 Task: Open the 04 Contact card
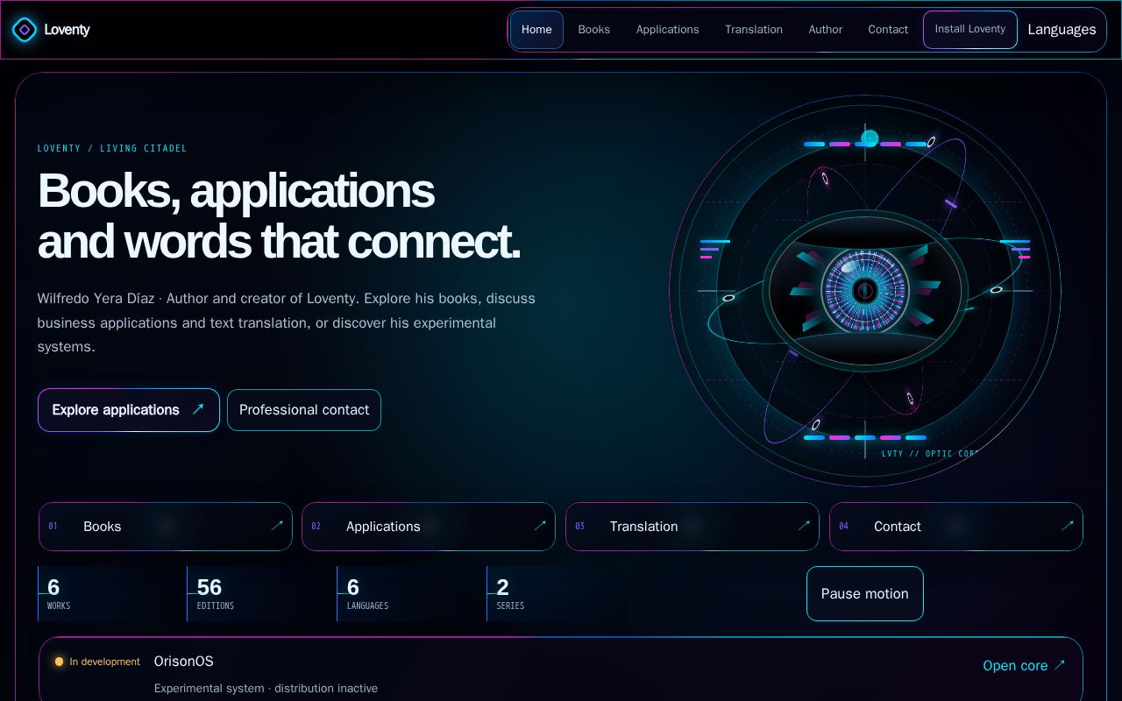pyautogui.click(x=956, y=527)
